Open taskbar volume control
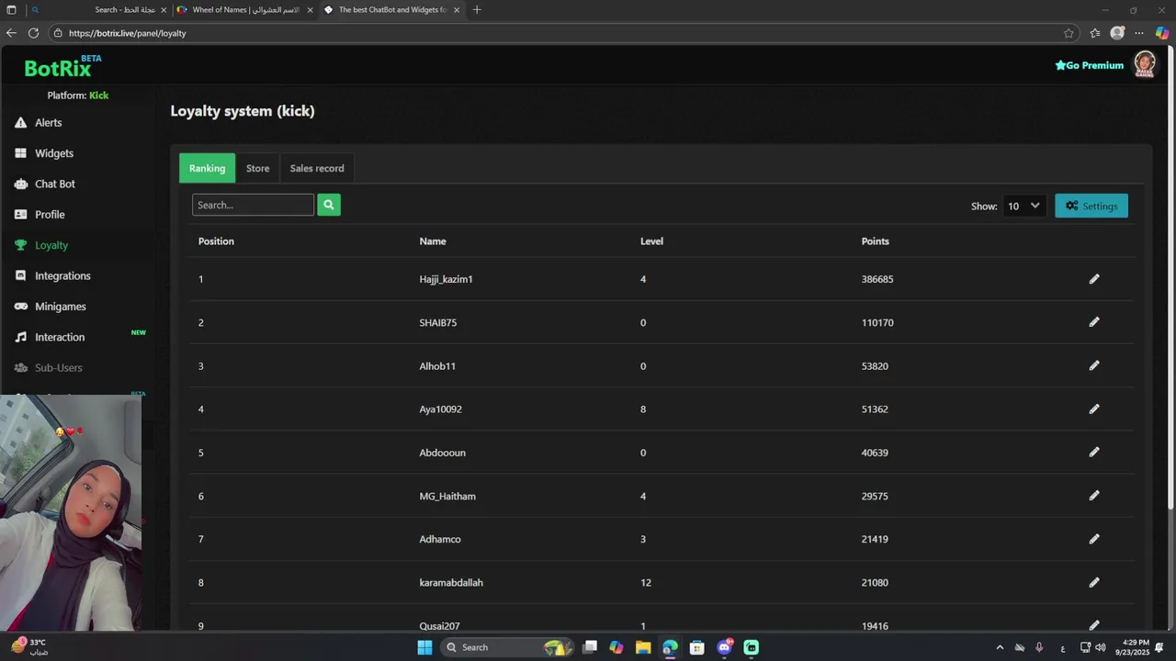Image resolution: width=1176 pixels, height=661 pixels. (1101, 647)
